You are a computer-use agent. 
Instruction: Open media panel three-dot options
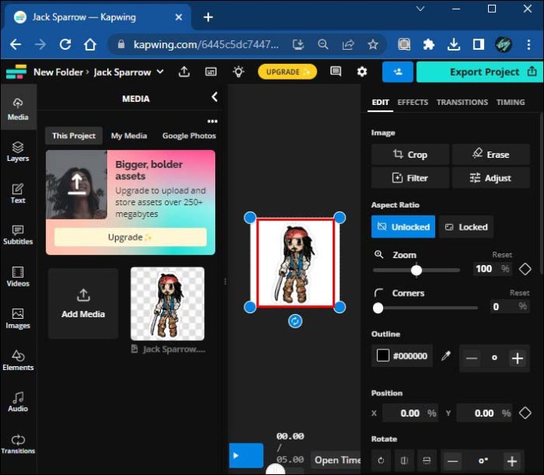(x=211, y=122)
